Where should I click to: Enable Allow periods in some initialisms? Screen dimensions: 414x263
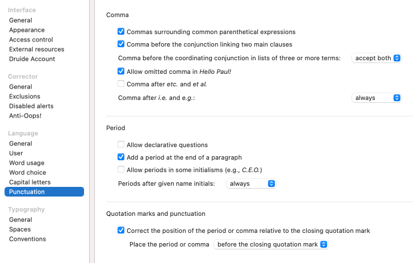[121, 169]
